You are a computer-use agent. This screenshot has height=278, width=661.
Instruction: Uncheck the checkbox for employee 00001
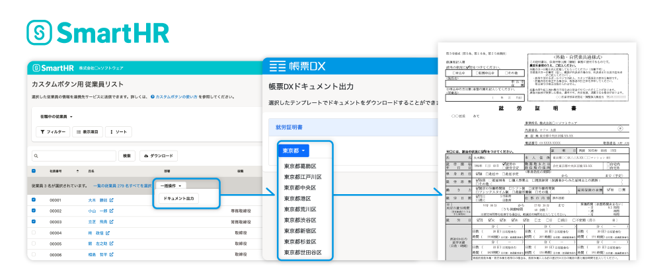pos(34,199)
